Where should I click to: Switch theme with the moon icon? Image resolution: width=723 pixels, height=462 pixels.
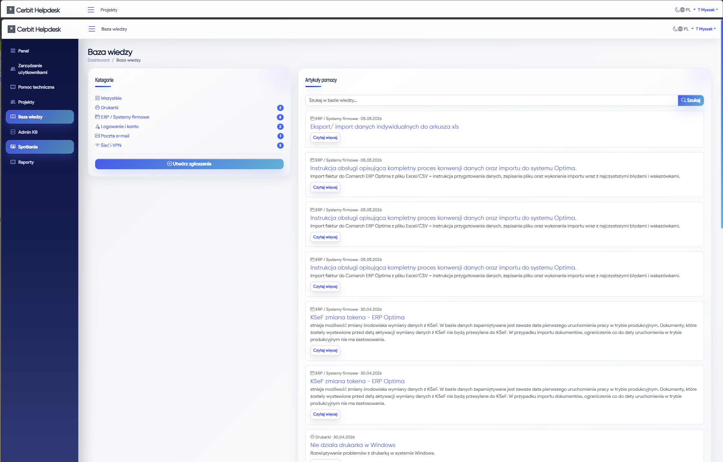[x=675, y=29]
